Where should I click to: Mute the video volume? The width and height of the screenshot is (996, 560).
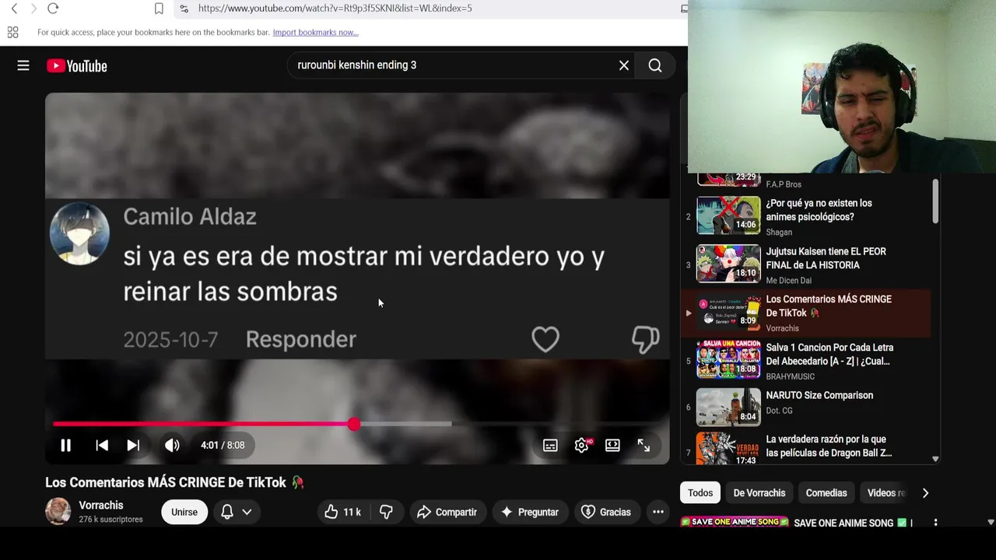pos(172,445)
